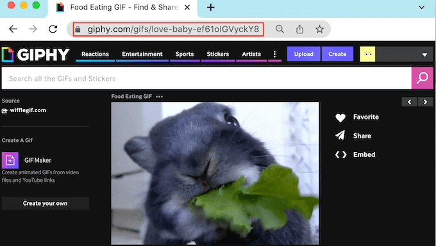
Task: Open the three-dot more categories menu
Action: click(274, 54)
